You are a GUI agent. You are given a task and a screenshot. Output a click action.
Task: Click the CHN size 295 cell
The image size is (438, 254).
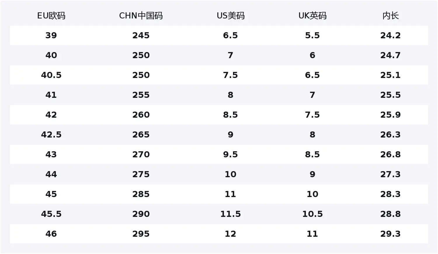(141, 234)
